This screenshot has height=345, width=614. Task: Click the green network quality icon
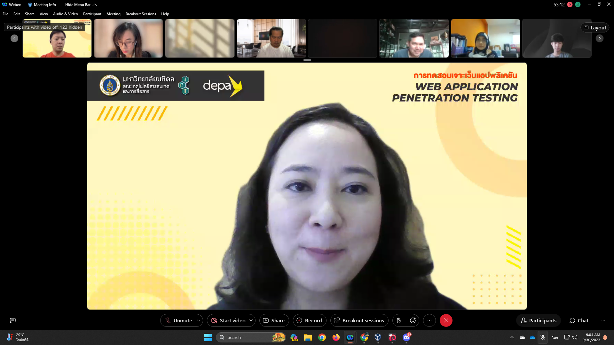(x=578, y=4)
